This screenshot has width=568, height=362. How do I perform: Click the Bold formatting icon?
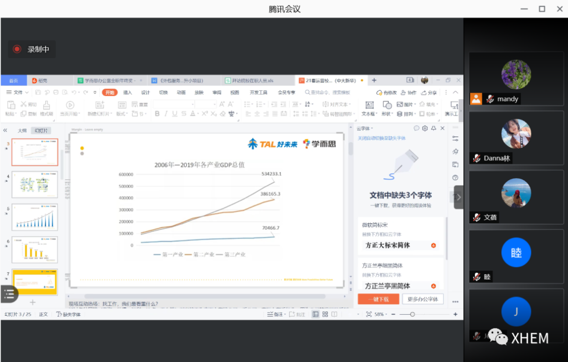(x=157, y=113)
